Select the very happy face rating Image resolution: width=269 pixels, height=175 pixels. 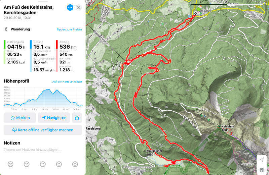pyautogui.click(x=75, y=164)
